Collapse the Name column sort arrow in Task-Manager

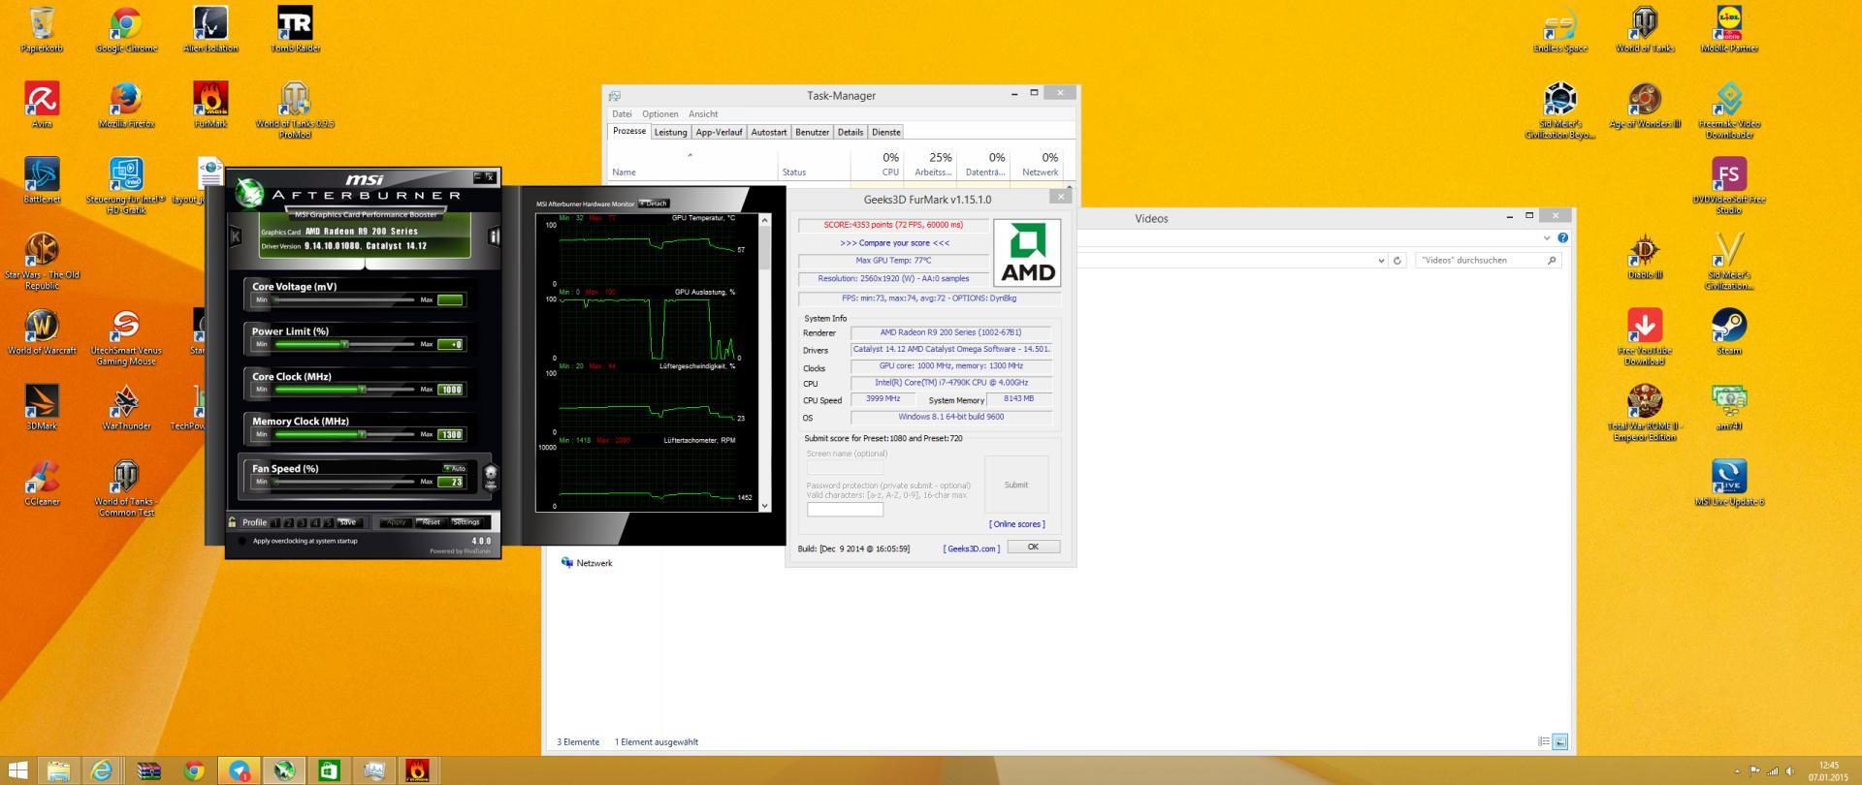[690, 155]
